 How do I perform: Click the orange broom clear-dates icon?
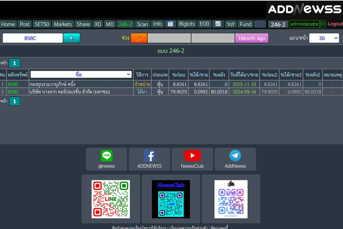[139, 38]
